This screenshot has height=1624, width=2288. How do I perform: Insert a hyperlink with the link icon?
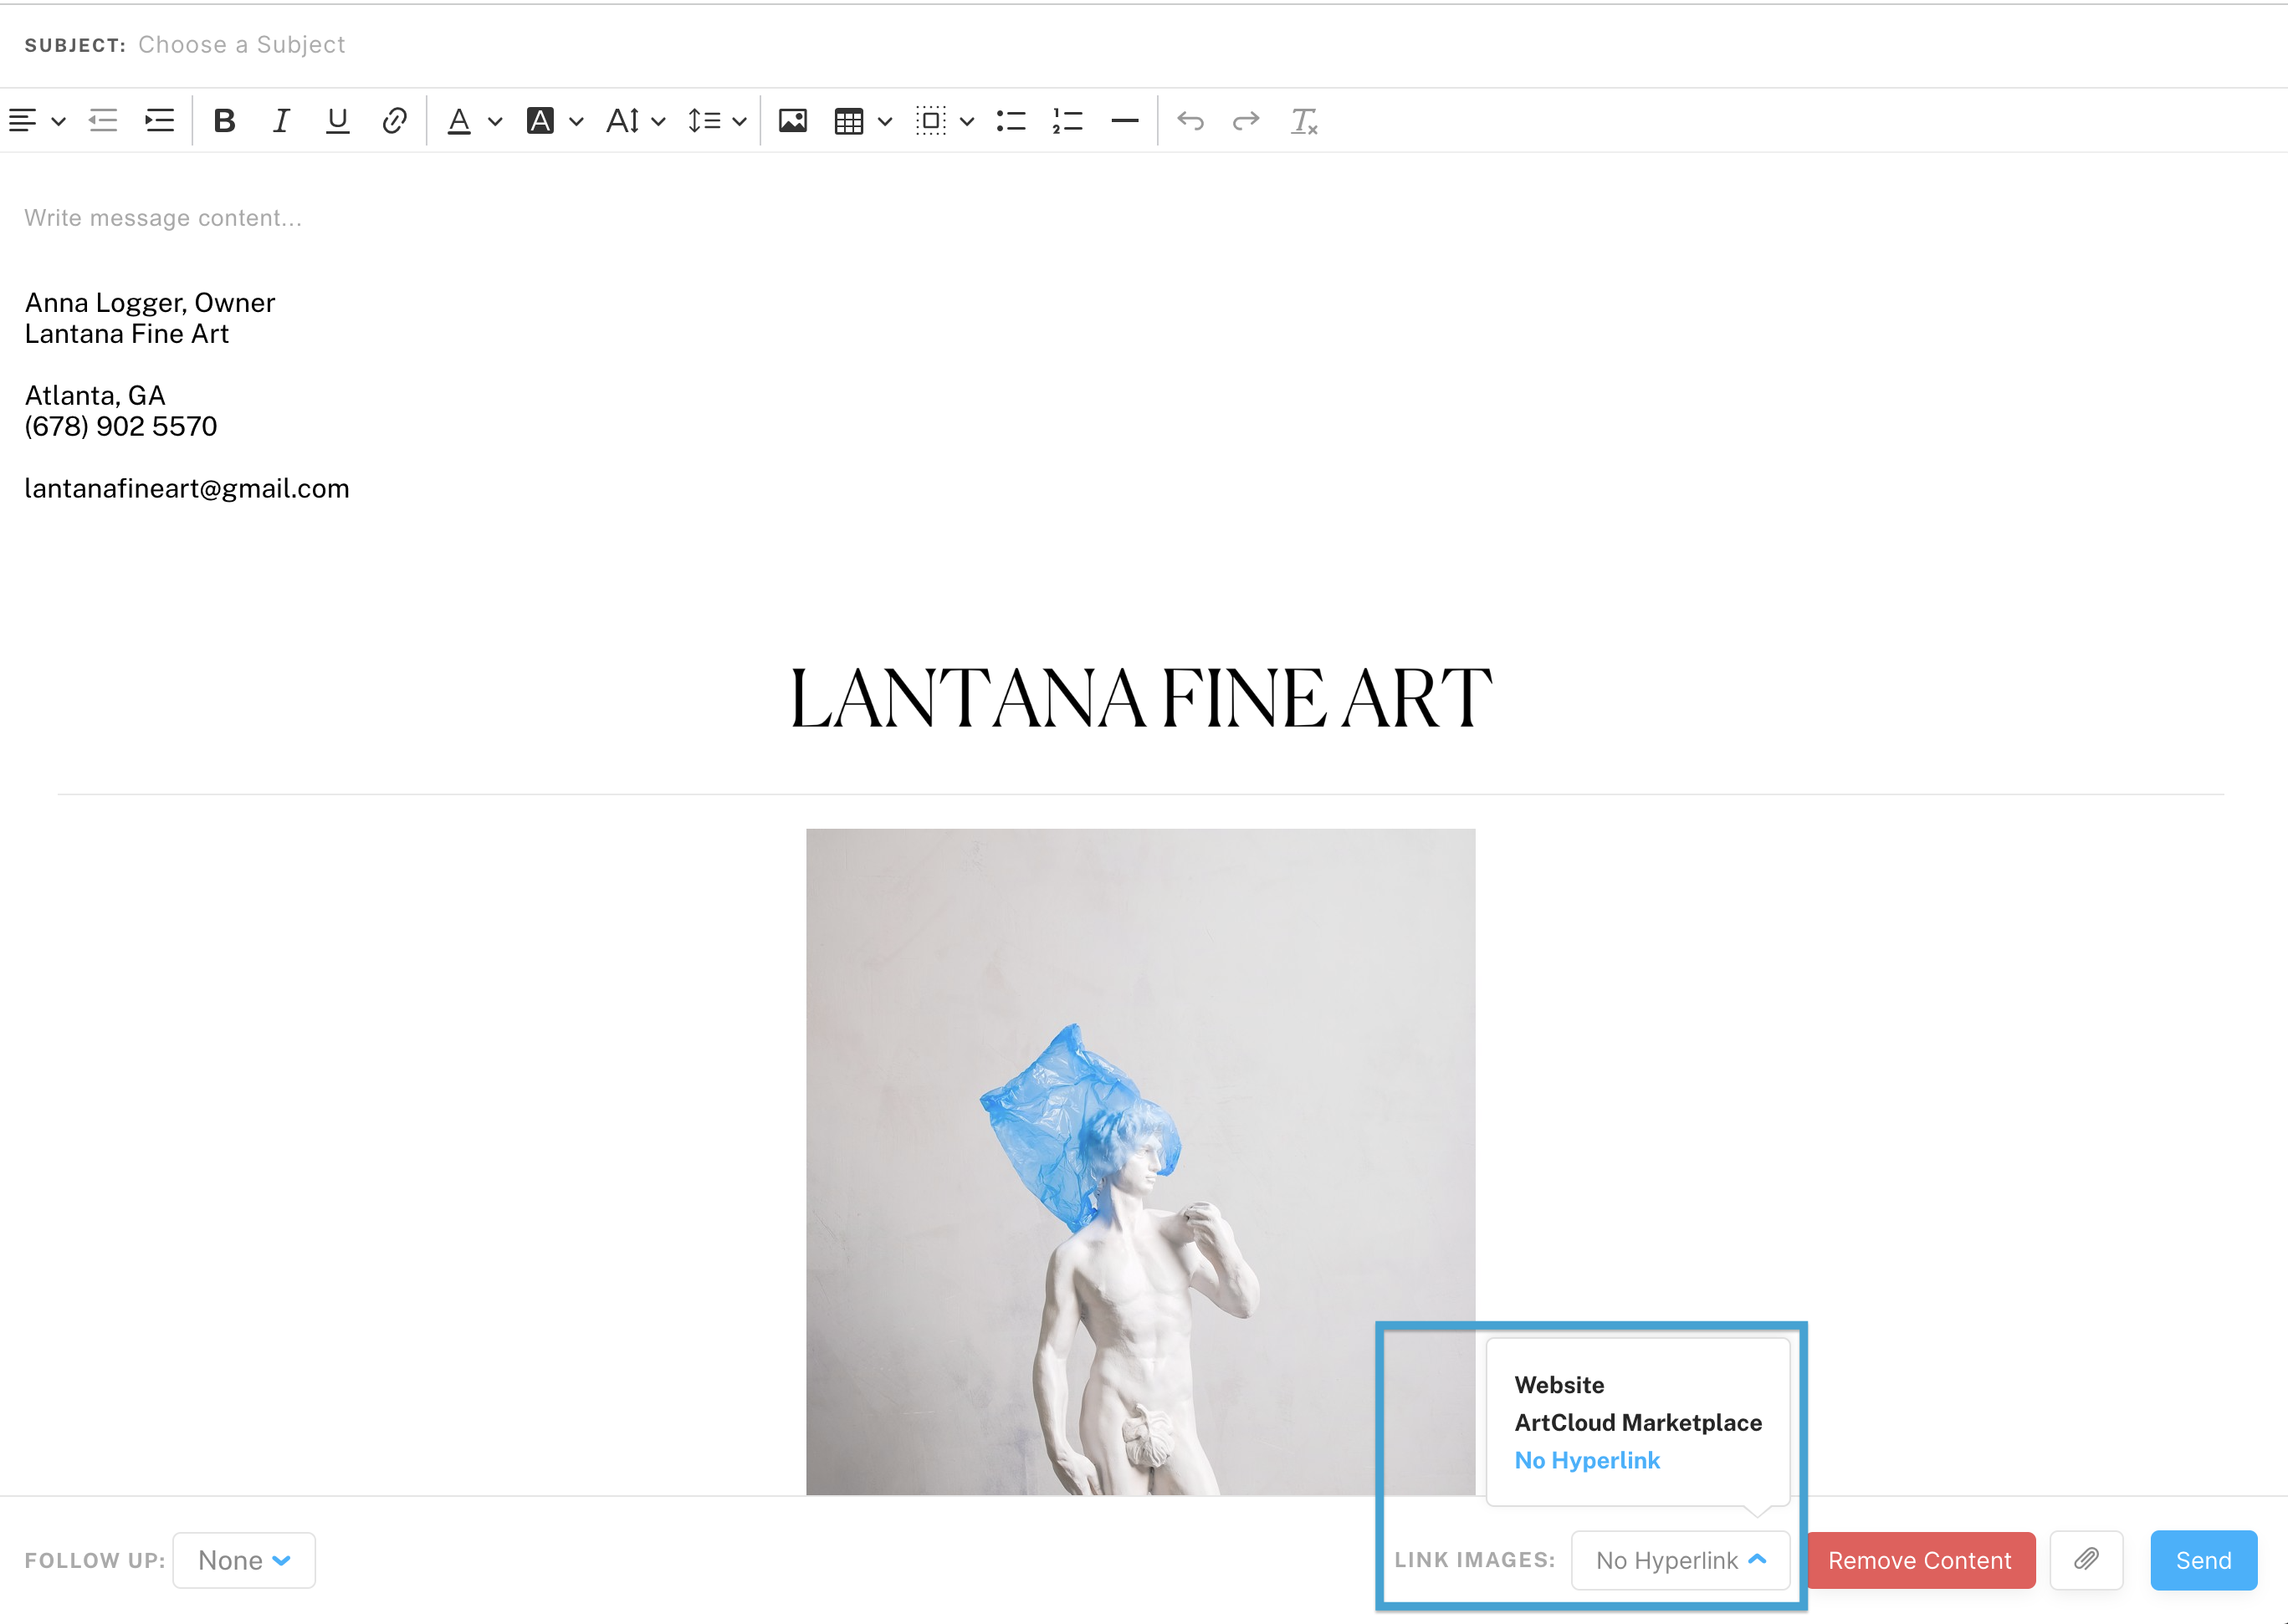click(394, 121)
